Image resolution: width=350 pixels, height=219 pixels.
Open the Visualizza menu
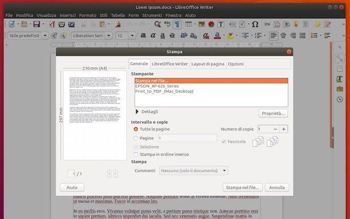46,15
